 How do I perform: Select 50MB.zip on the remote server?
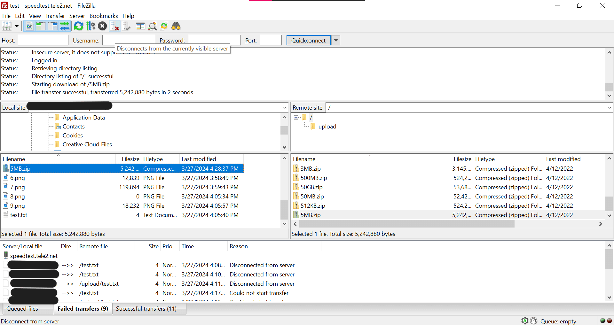pos(312,196)
